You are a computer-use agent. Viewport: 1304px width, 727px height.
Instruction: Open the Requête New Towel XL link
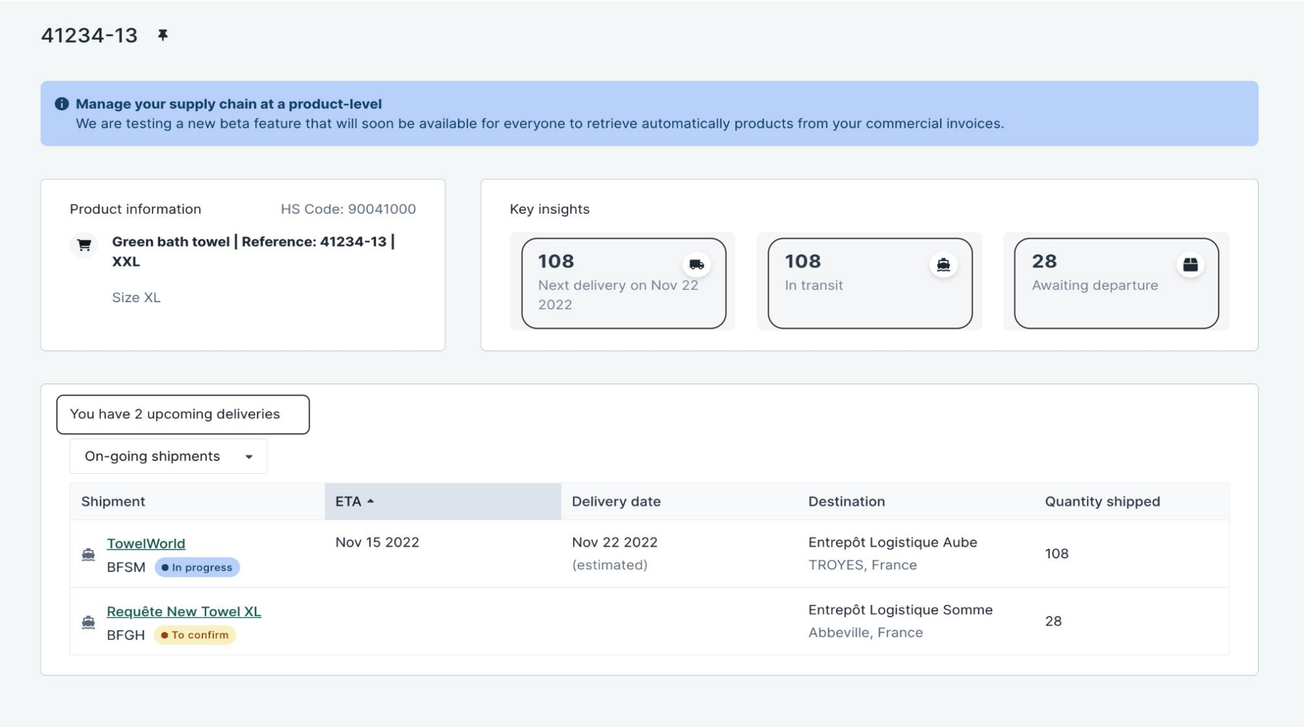184,611
